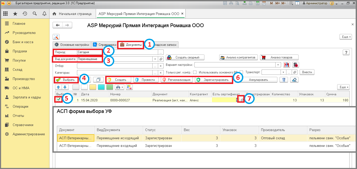Open the Категории ellipsis selection button

coord(155,72)
